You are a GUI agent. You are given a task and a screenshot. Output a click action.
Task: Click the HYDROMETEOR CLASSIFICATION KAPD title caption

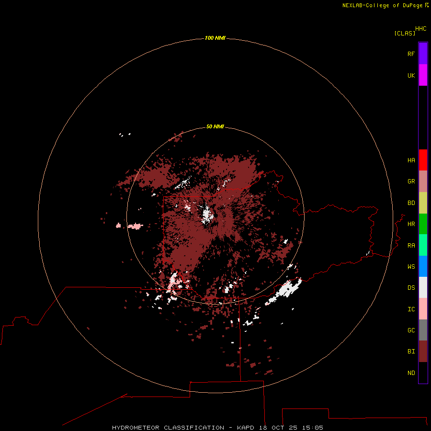click(x=217, y=428)
